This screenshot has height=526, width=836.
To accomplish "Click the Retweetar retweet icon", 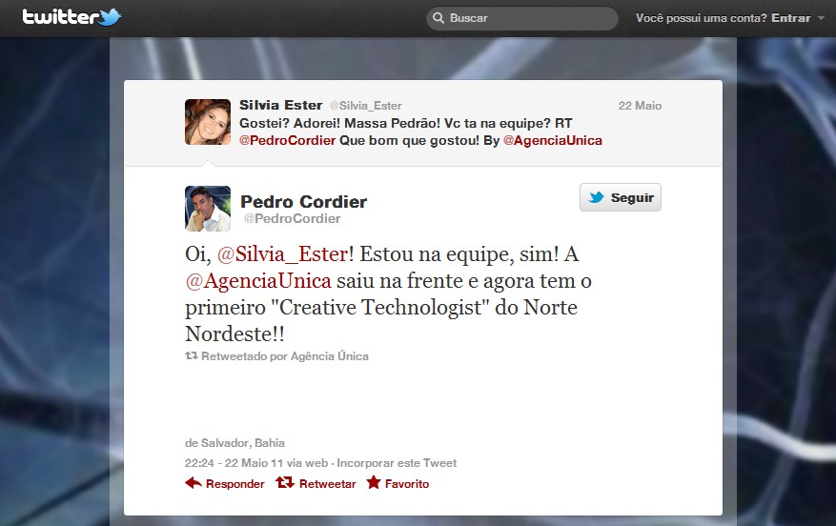I will tap(285, 483).
